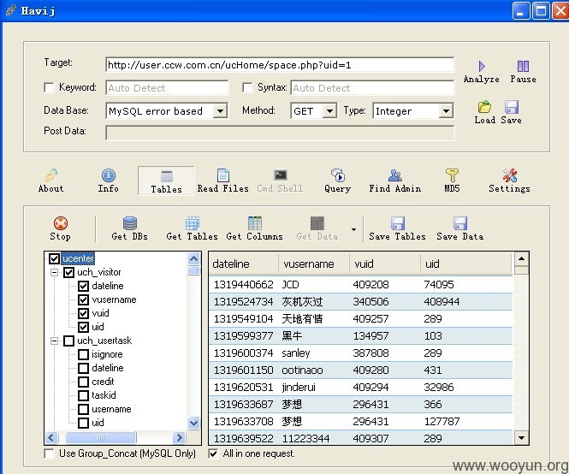Click the Target URL field
Image resolution: width=569 pixels, height=474 pixels.
(280, 65)
